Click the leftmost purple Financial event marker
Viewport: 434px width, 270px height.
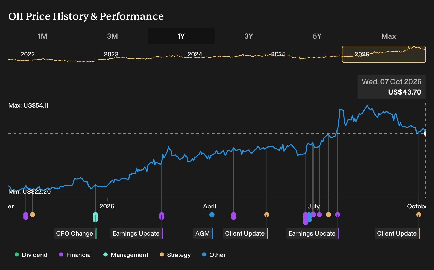click(26, 216)
